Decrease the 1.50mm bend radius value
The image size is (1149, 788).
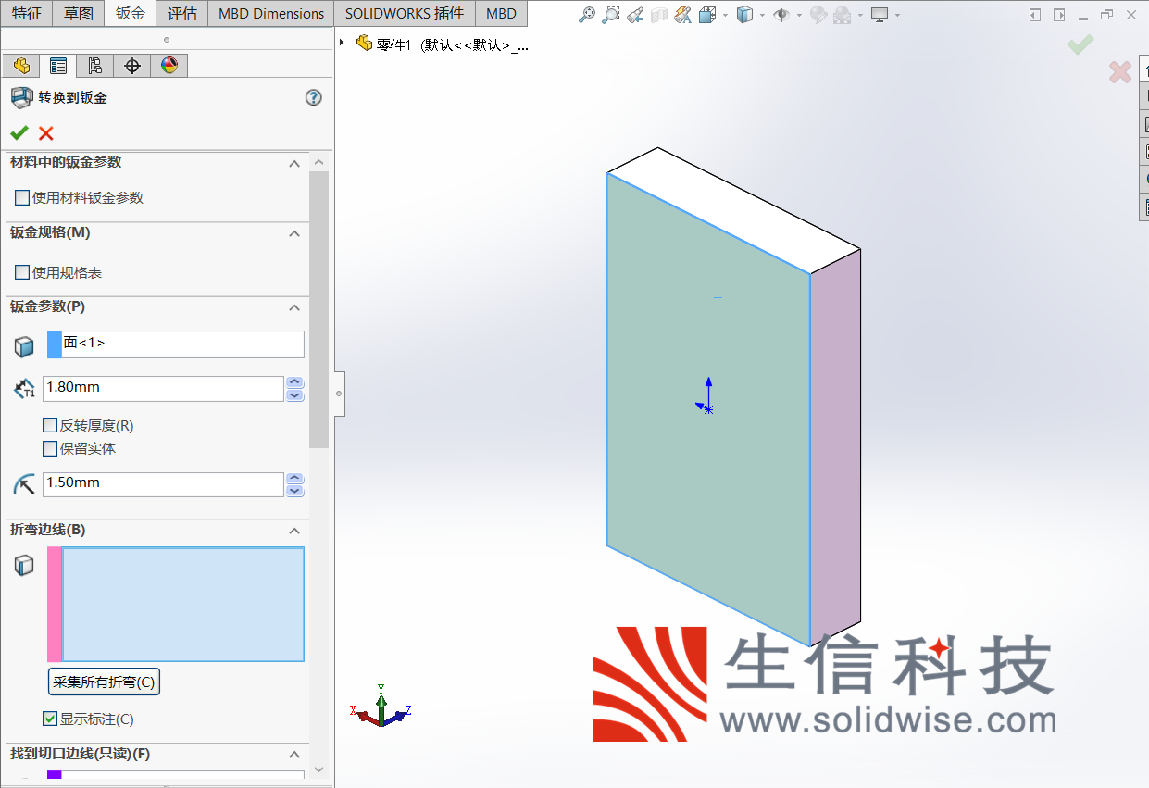click(295, 492)
